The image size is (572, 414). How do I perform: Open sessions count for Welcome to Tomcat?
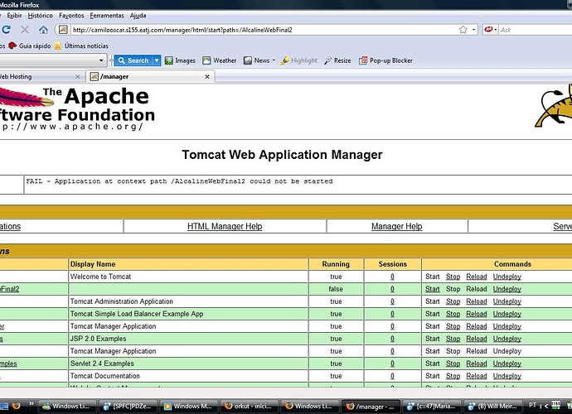pos(392,277)
